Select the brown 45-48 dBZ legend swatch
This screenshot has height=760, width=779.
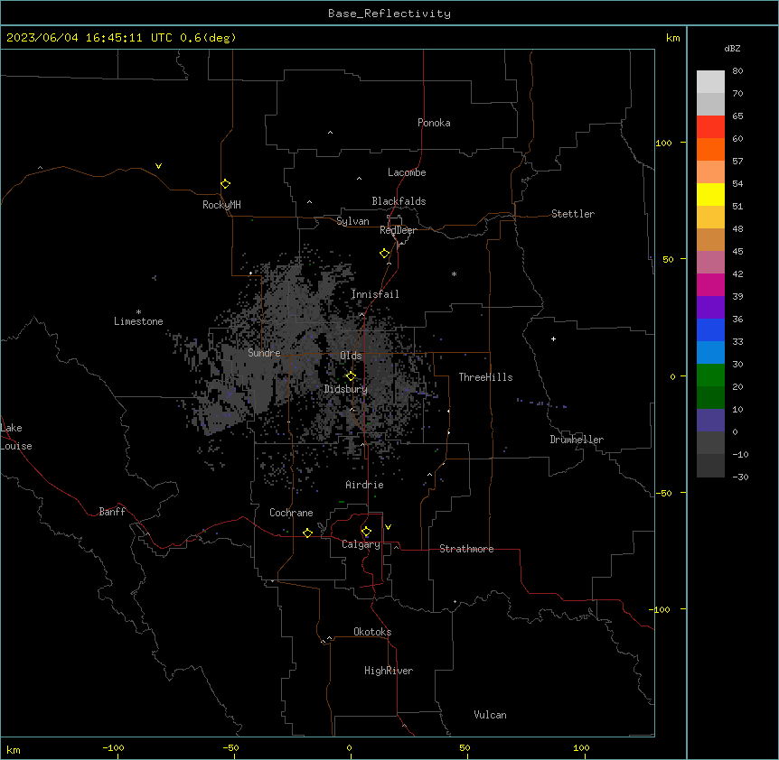pos(710,240)
